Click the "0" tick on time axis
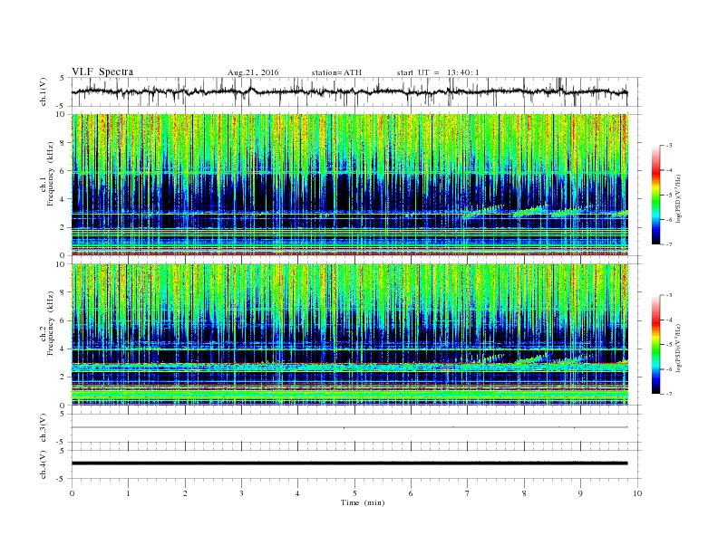The height and width of the screenshot is (554, 718). pos(72,493)
